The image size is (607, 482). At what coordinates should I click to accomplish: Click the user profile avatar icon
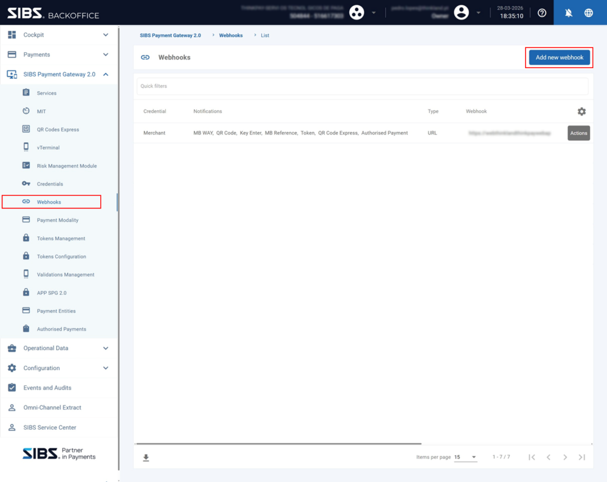tap(461, 12)
